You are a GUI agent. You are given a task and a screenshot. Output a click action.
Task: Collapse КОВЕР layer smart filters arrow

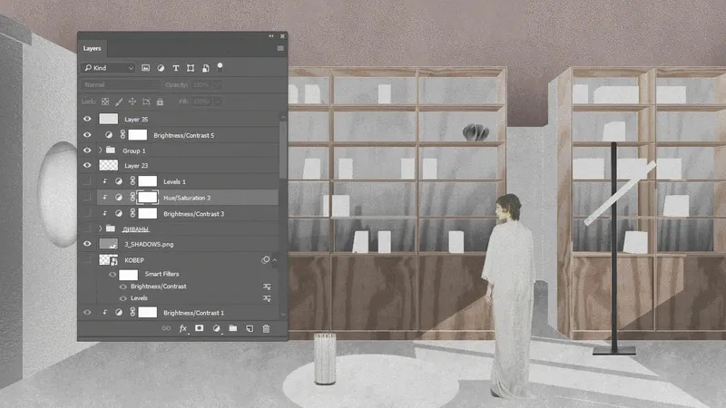(275, 260)
